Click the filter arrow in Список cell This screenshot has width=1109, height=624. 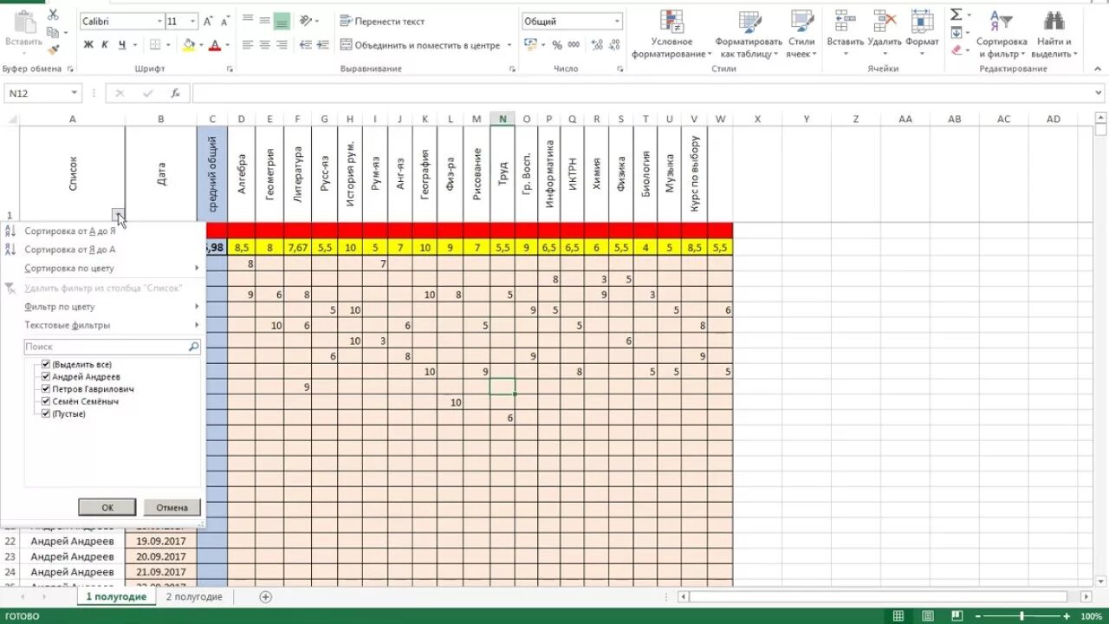[x=118, y=214]
